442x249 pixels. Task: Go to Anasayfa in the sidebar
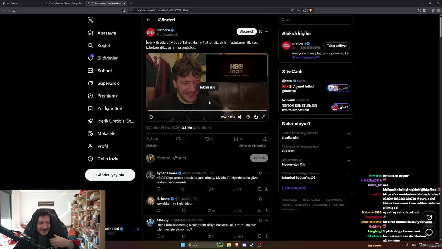coord(102,33)
